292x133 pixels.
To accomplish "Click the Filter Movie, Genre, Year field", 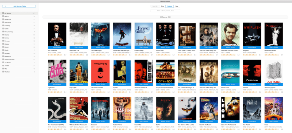I will click(x=165, y=11).
